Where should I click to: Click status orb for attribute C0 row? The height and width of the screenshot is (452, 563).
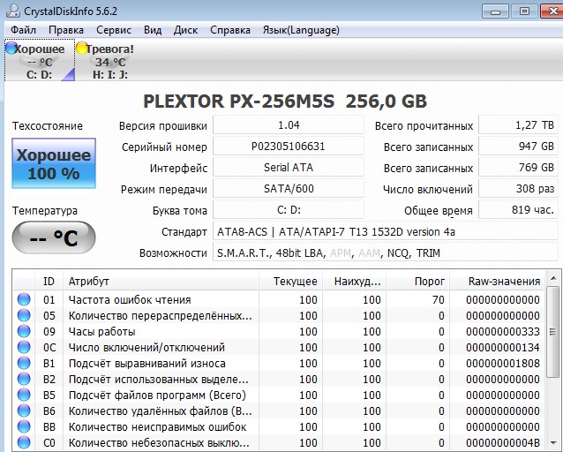[24, 443]
